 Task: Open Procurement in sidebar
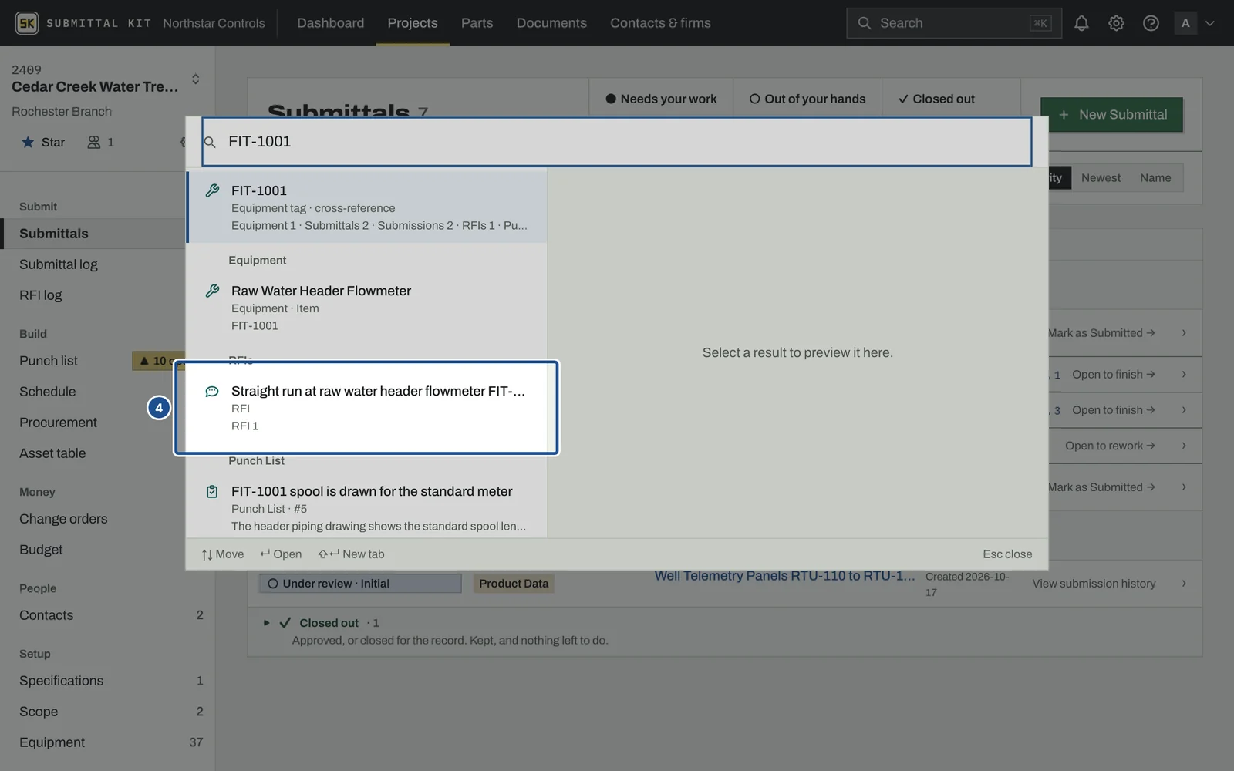coord(58,423)
